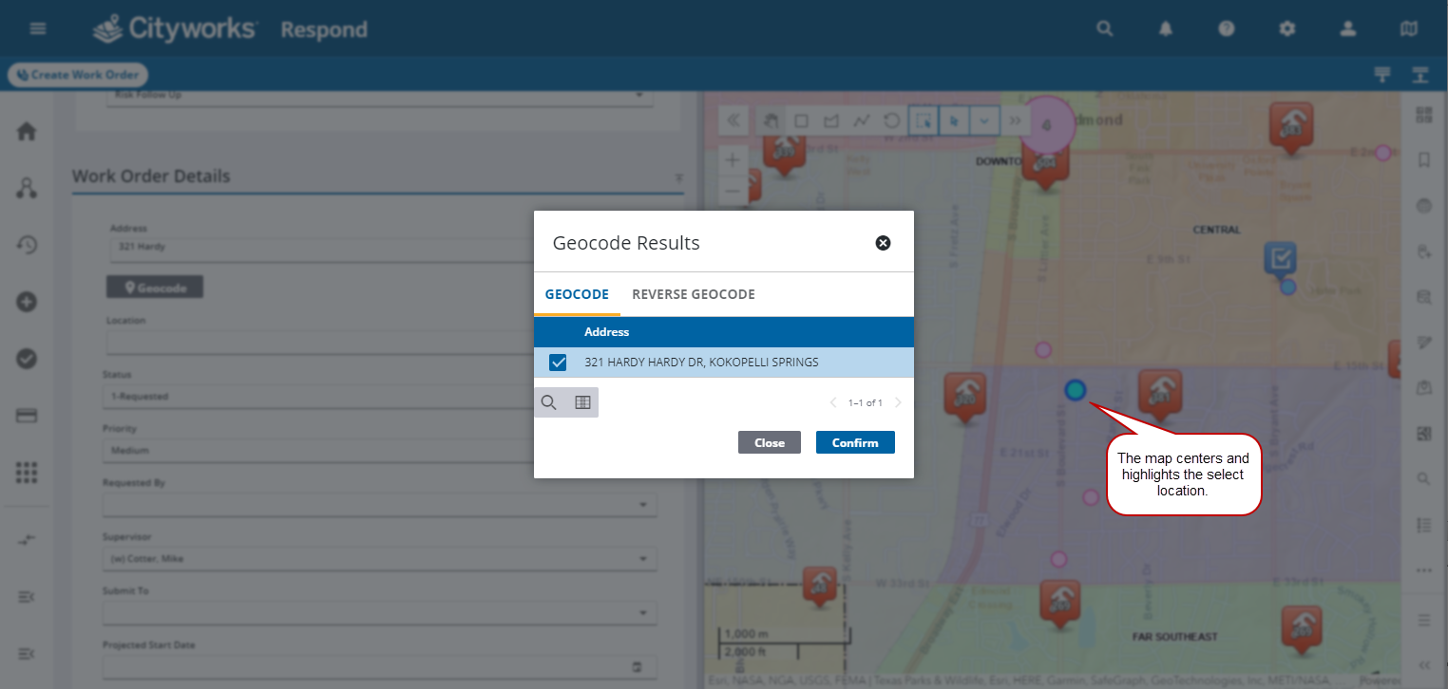The image size is (1448, 689).
Task: Confirm the selected geocode result
Action: click(854, 441)
